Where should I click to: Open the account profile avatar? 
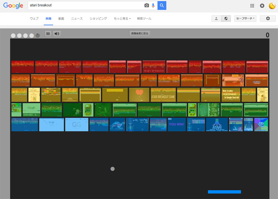[272, 6]
